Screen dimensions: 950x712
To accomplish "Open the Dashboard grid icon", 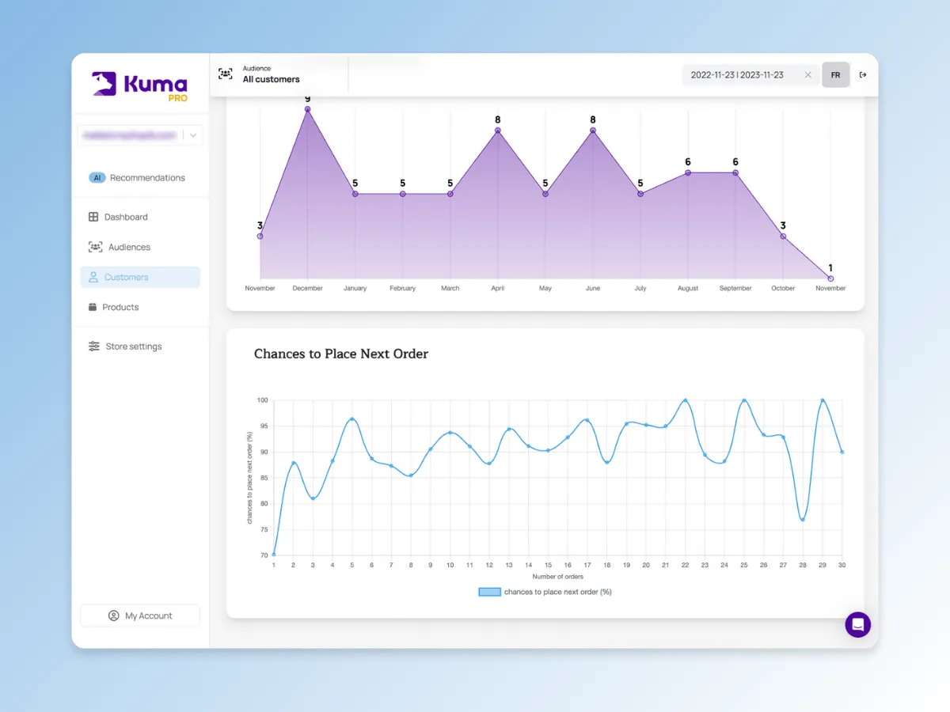I will [93, 217].
